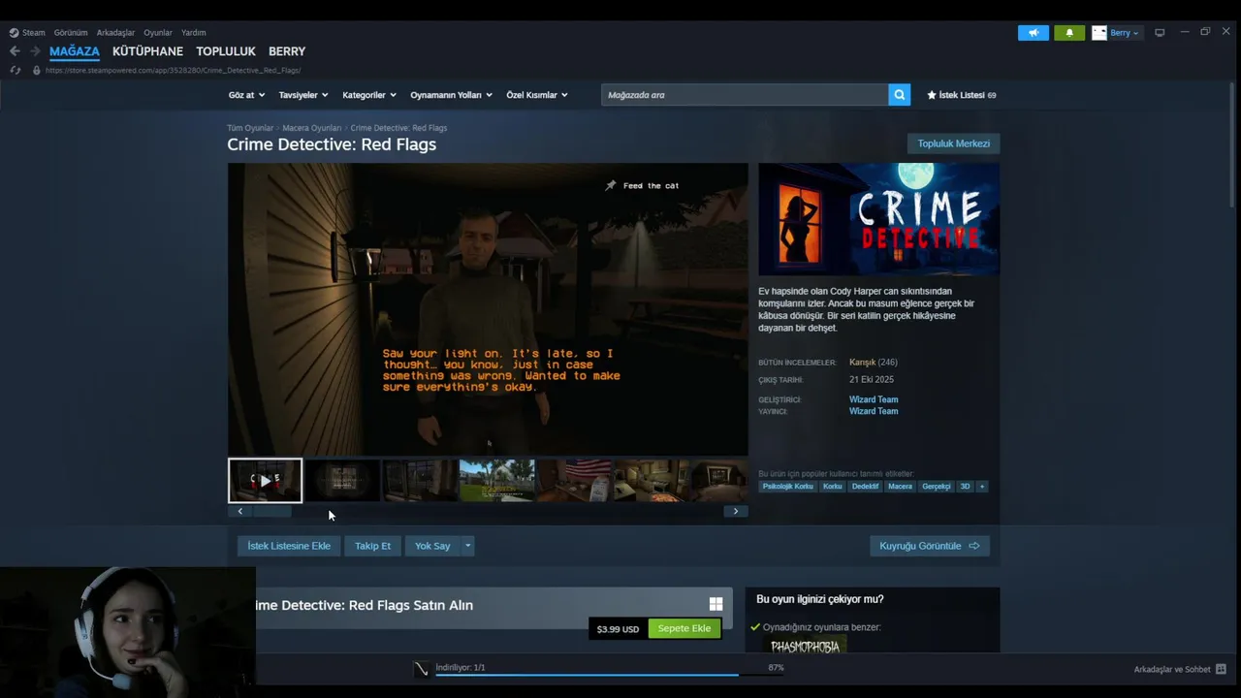Image resolution: width=1241 pixels, height=698 pixels.
Task: Go back with the back arrow
Action: pos(15,51)
